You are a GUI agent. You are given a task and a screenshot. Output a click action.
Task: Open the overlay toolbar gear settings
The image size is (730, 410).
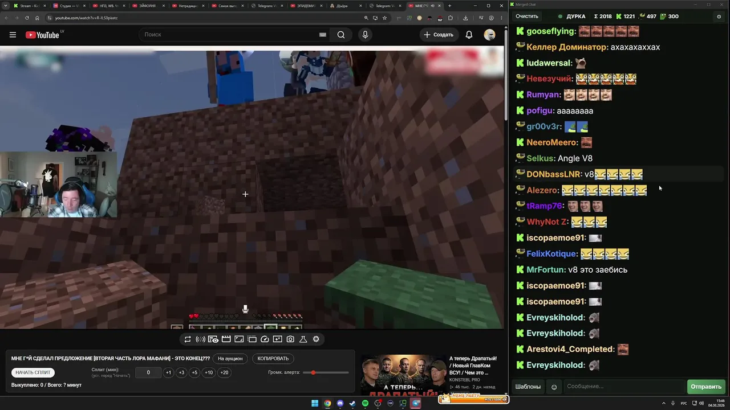click(316, 339)
